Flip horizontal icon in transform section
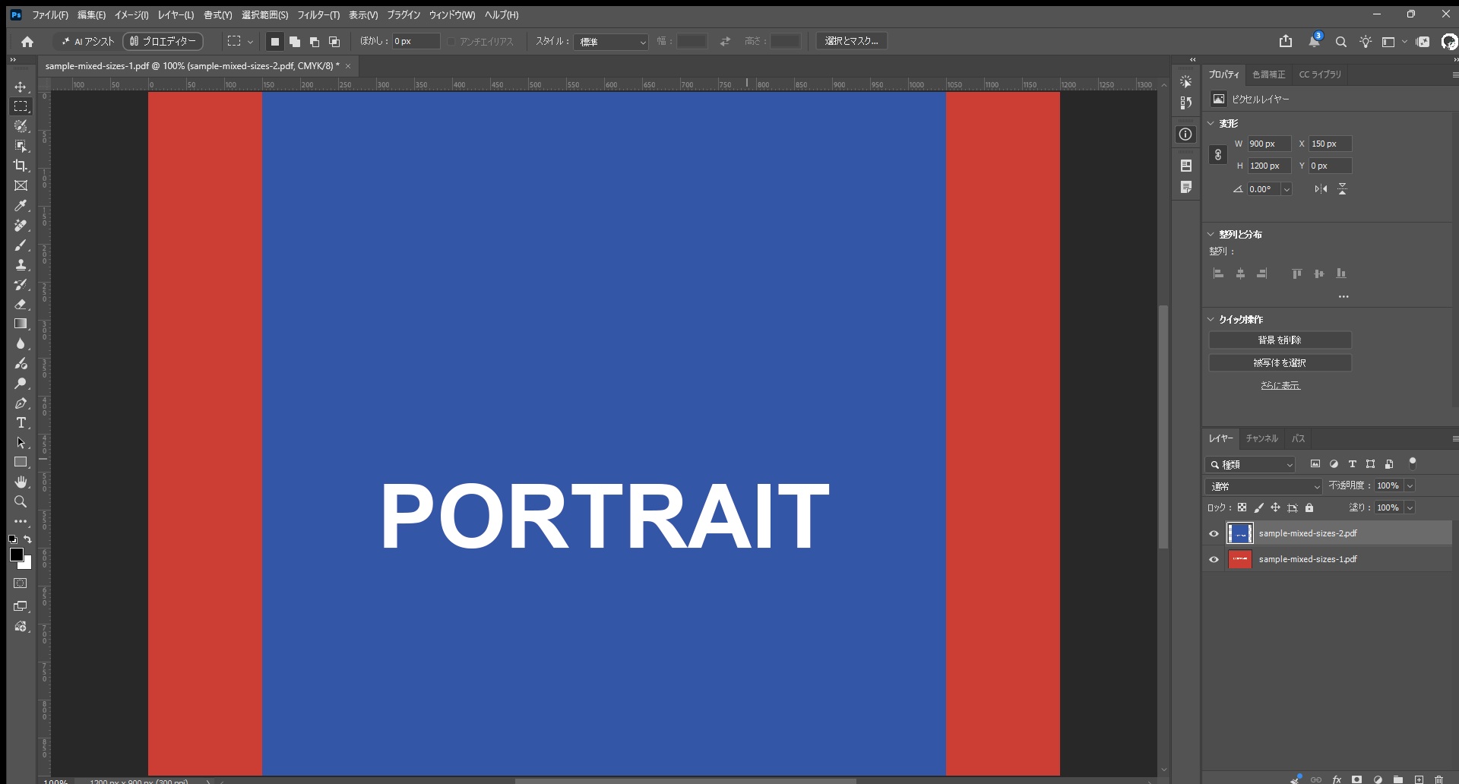 pyautogui.click(x=1321, y=189)
